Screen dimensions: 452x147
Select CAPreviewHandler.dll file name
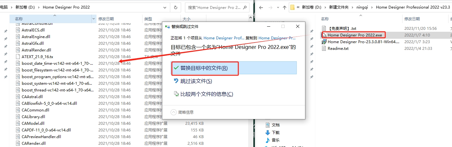(x=41, y=137)
